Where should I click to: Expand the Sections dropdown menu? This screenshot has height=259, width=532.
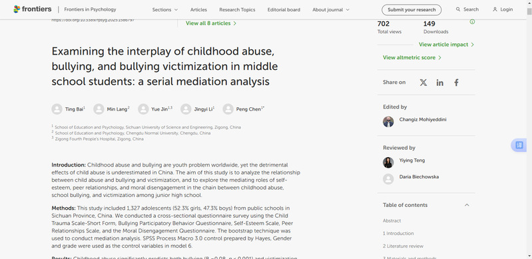coord(165,9)
